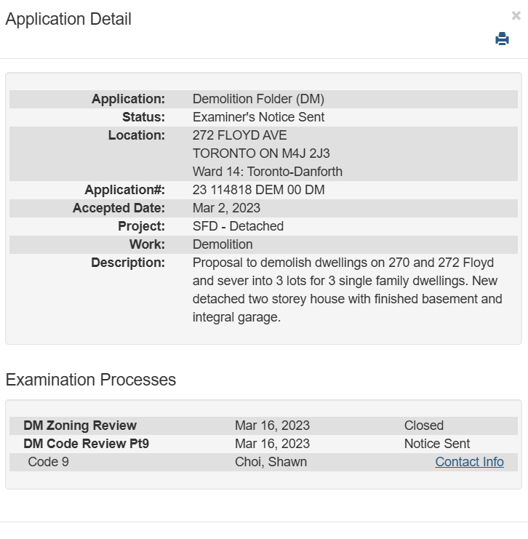Click the Closed status of Zoning Review

(x=423, y=426)
